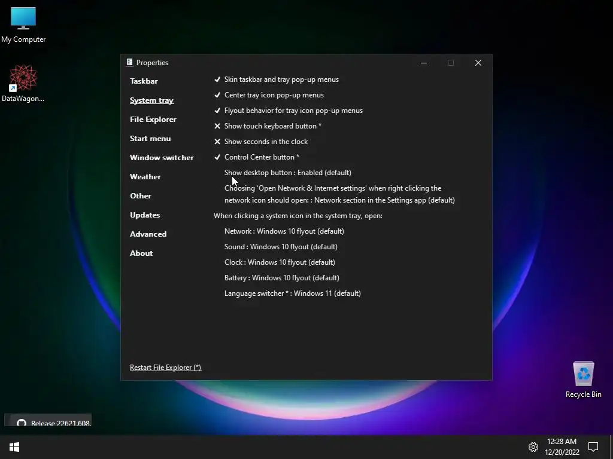Change Open Network & Internet settings target

[x=339, y=194]
